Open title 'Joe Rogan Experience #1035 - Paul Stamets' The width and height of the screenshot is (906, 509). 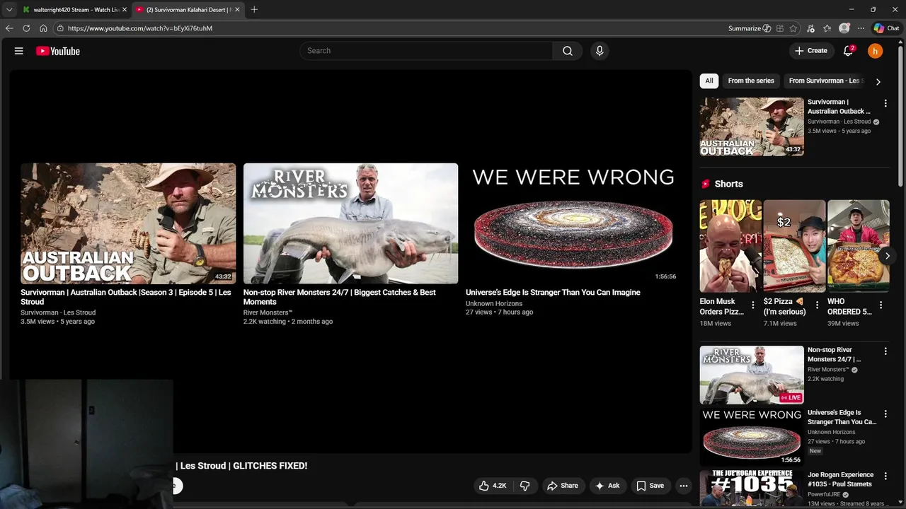coord(840,479)
